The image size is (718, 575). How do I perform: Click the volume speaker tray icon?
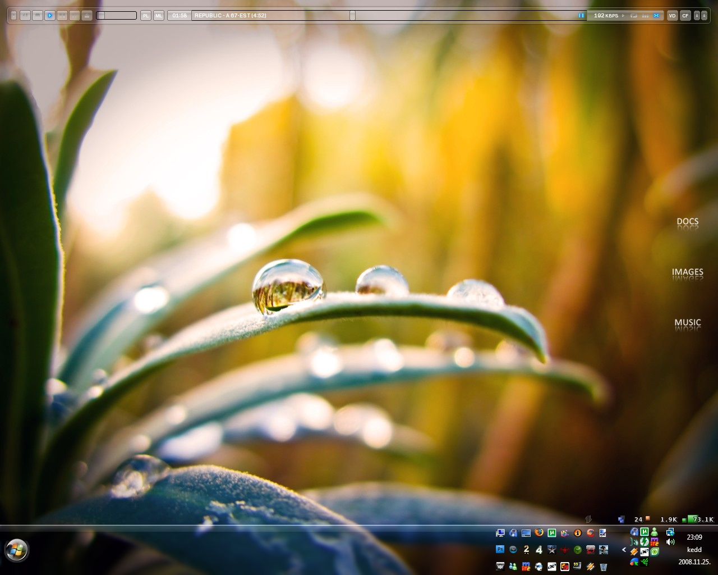pyautogui.click(x=670, y=542)
